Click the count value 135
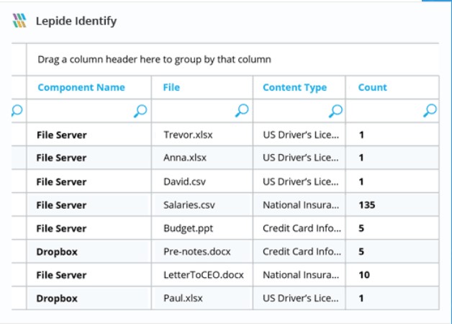 coord(367,205)
